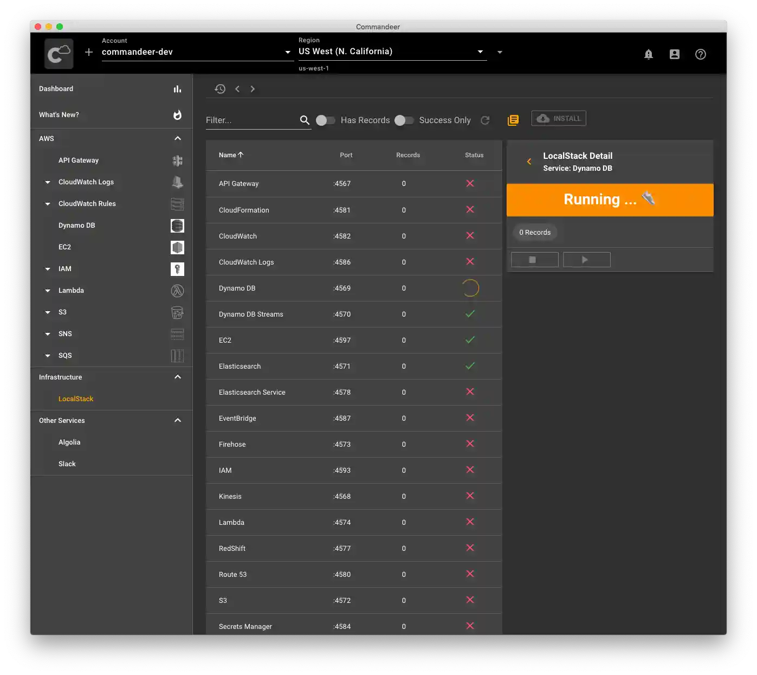Go back using the orange chevron in LocalStack Detail

pyautogui.click(x=529, y=162)
